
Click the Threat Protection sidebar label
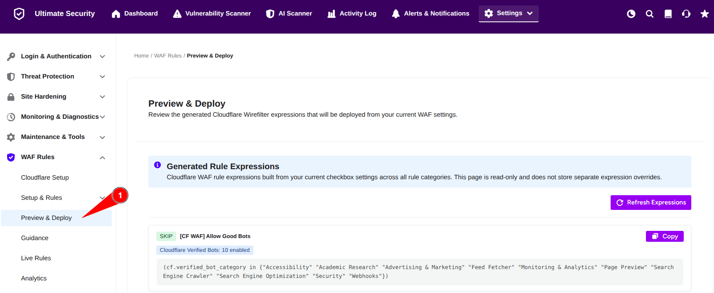coord(47,76)
